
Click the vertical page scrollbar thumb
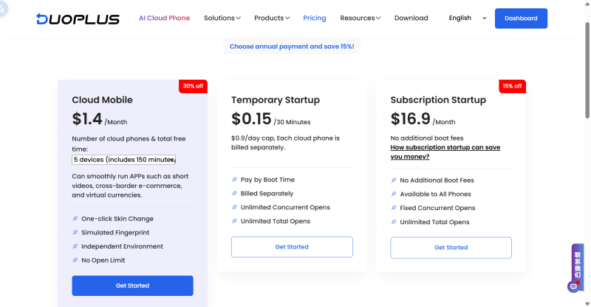pos(587,70)
